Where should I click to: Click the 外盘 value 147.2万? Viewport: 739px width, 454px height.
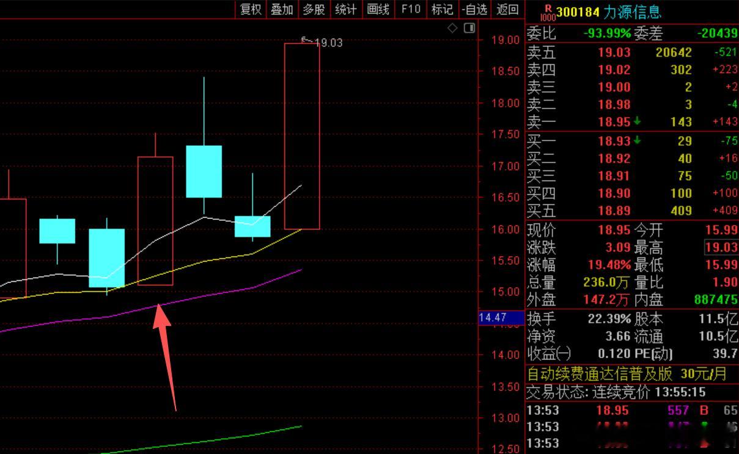[607, 300]
